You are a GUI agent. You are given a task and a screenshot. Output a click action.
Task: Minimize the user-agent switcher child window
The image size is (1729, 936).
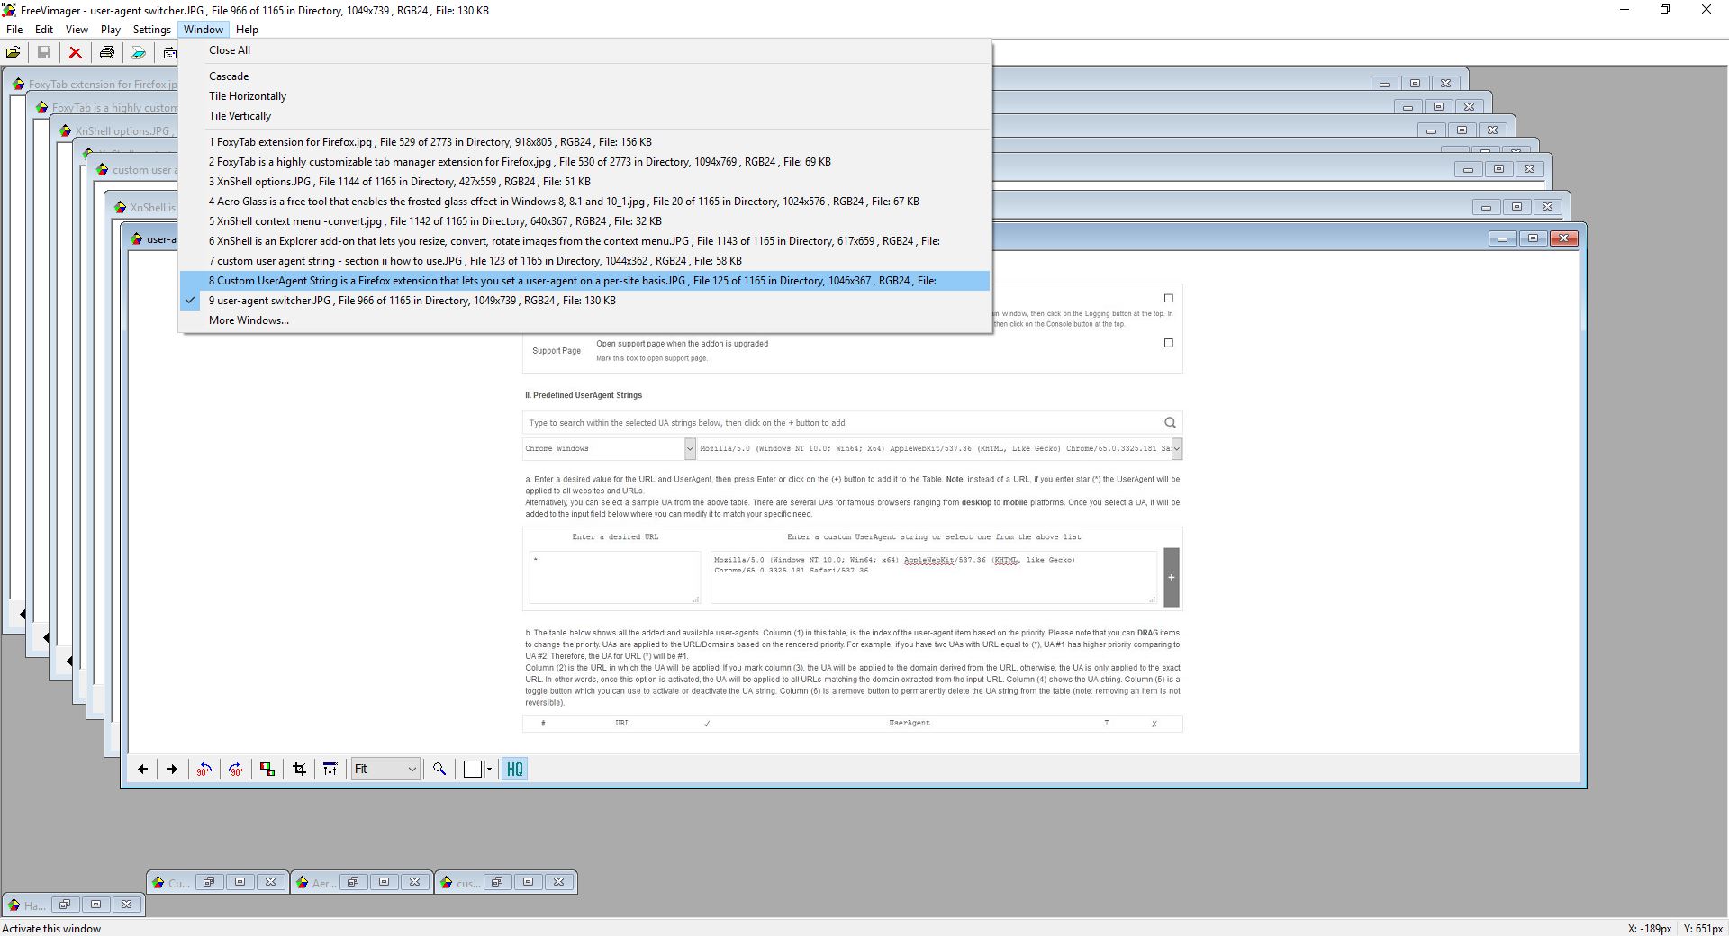coord(1502,238)
